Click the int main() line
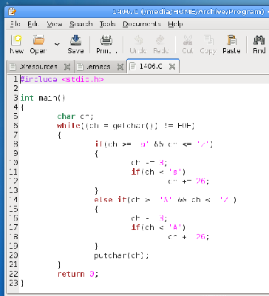Image resolution: width=269 pixels, height=296 pixels. 42,98
